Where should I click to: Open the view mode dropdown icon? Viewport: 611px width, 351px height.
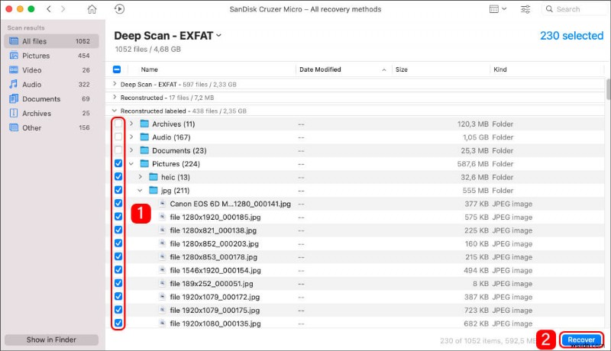[498, 9]
